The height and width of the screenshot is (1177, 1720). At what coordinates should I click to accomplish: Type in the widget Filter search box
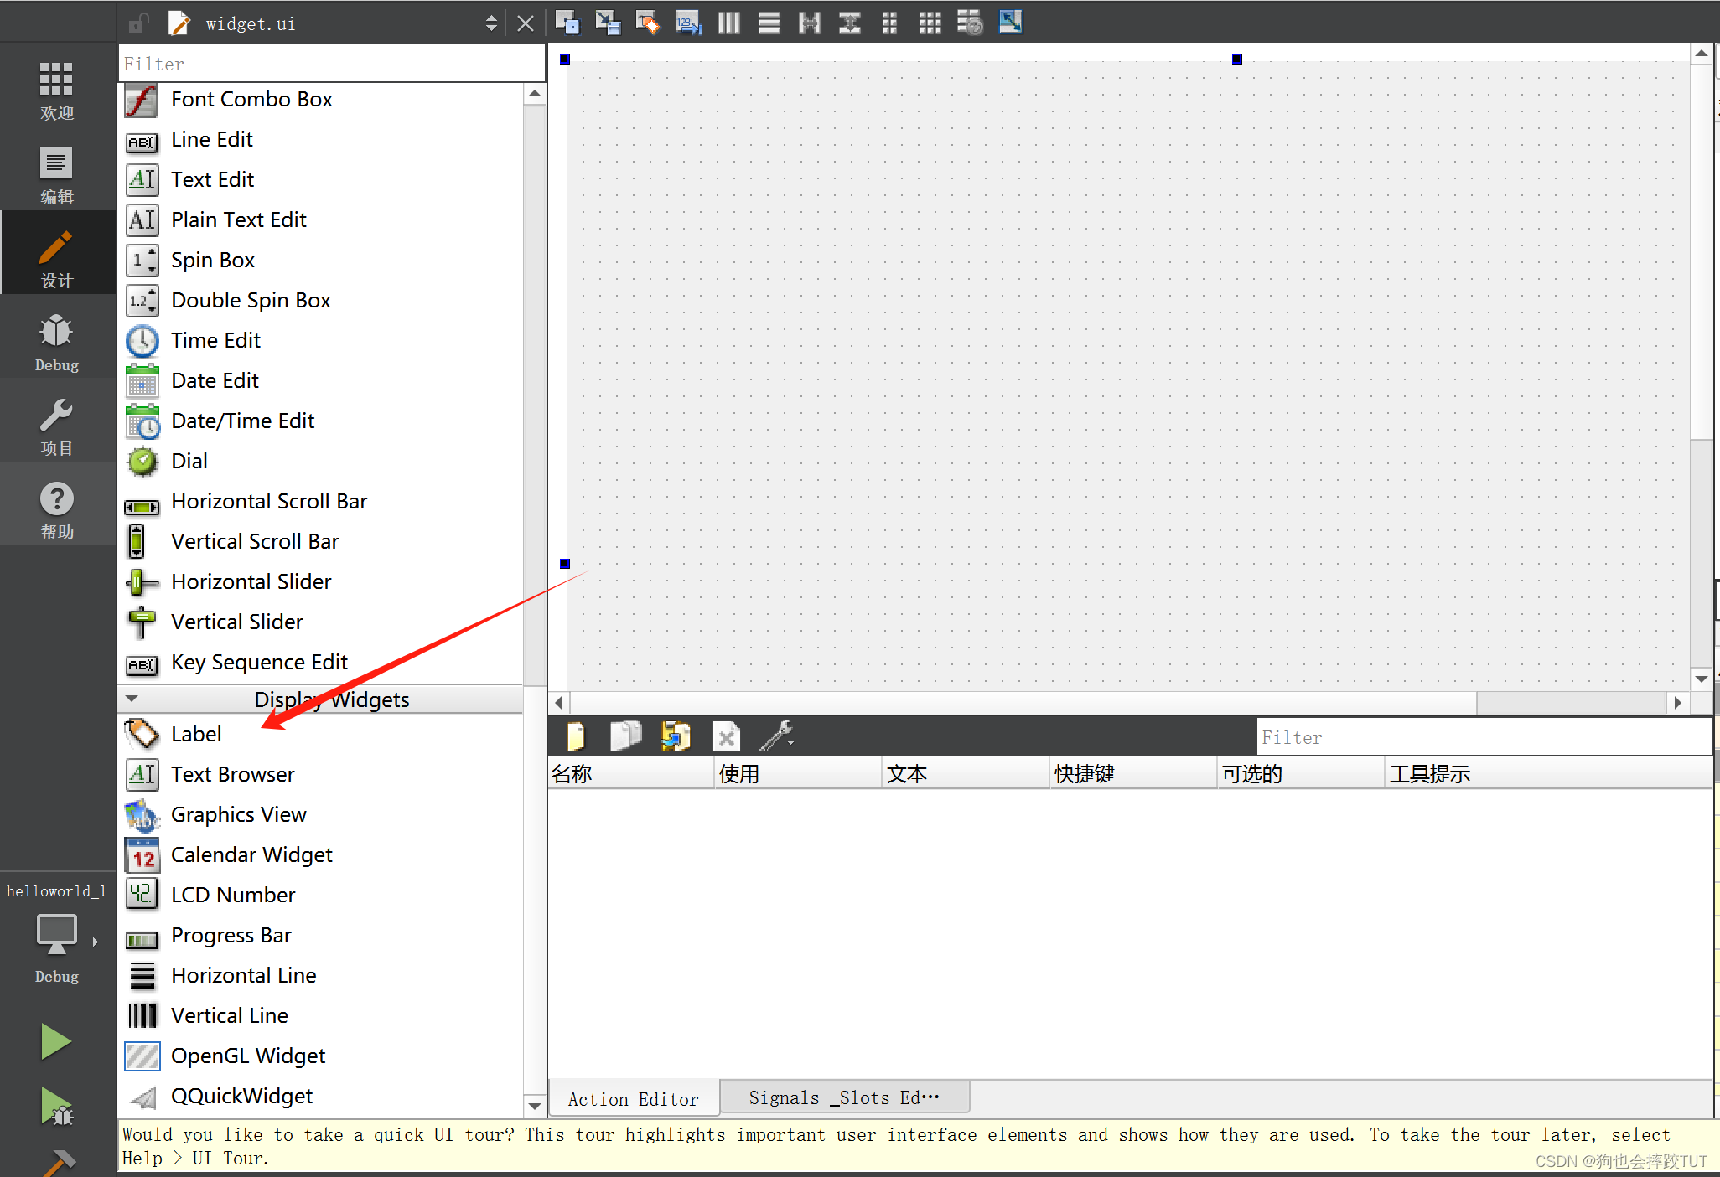tap(330, 61)
